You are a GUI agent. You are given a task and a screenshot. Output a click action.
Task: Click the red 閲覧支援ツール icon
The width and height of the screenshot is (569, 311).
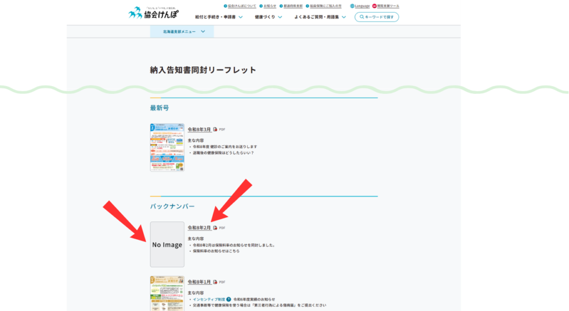[374, 6]
